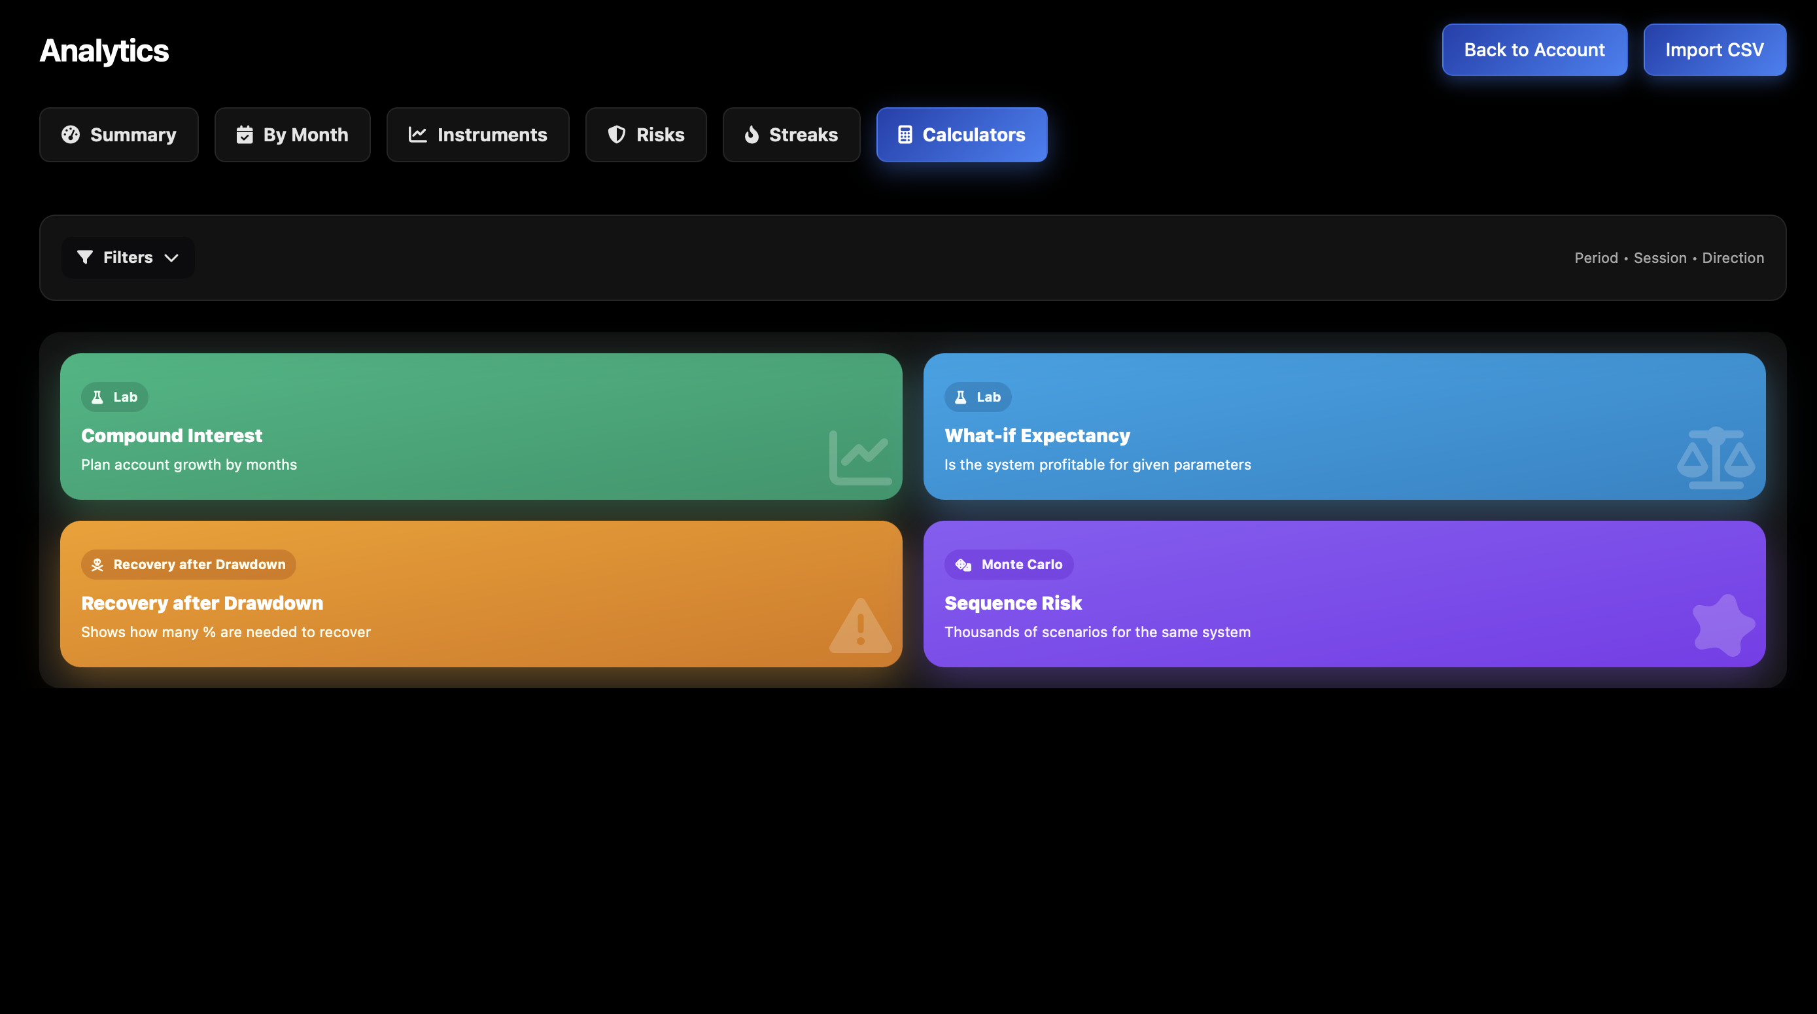The image size is (1817, 1014).
Task: Click 'Shows how many % are needed to recover'
Action: pos(226,632)
